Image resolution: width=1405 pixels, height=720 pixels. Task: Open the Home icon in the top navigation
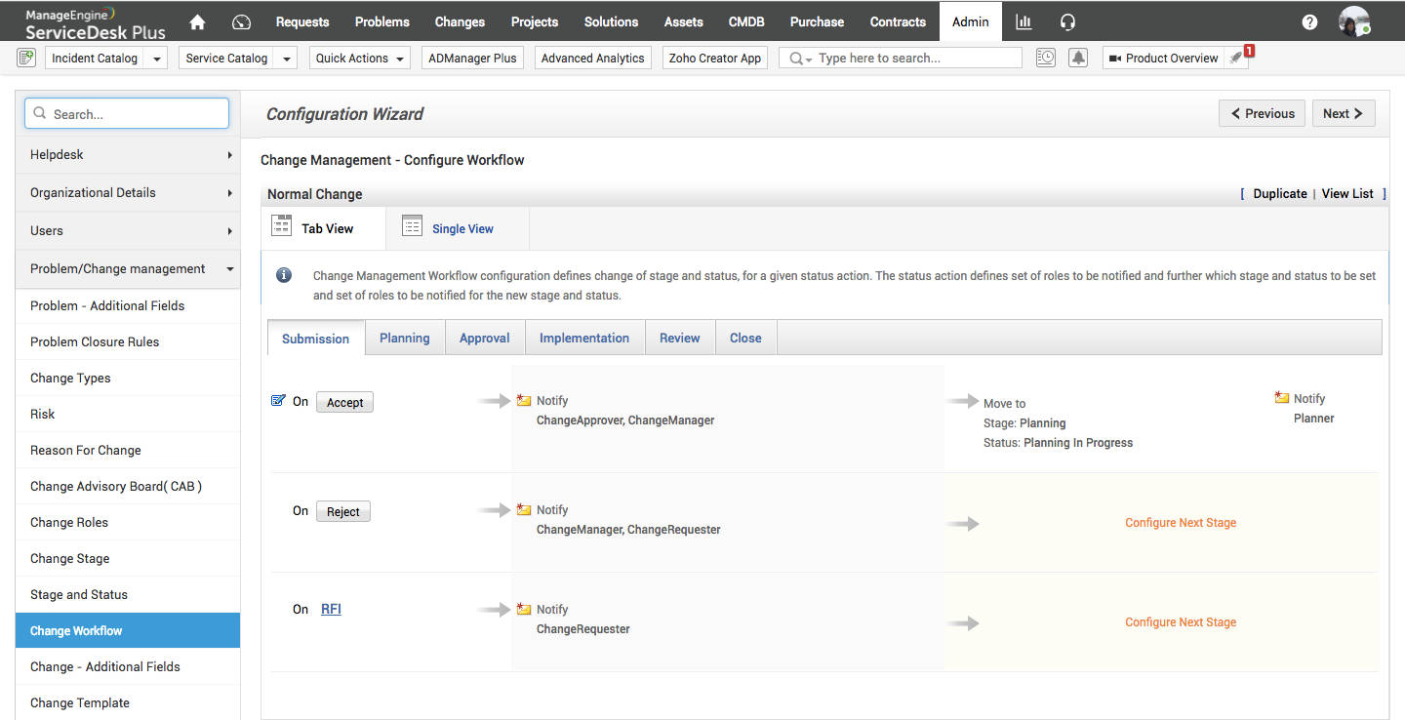click(197, 20)
